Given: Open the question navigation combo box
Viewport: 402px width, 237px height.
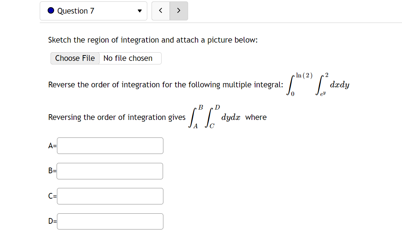Looking at the screenshot, I should (x=93, y=11).
